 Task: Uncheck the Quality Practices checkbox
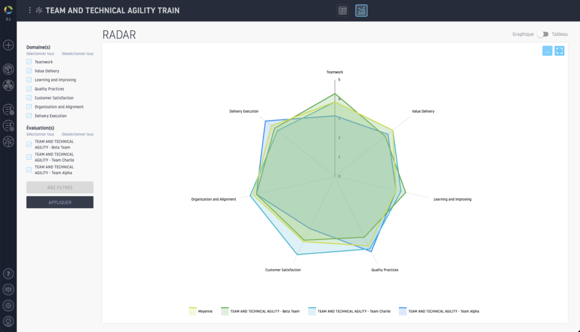29,89
